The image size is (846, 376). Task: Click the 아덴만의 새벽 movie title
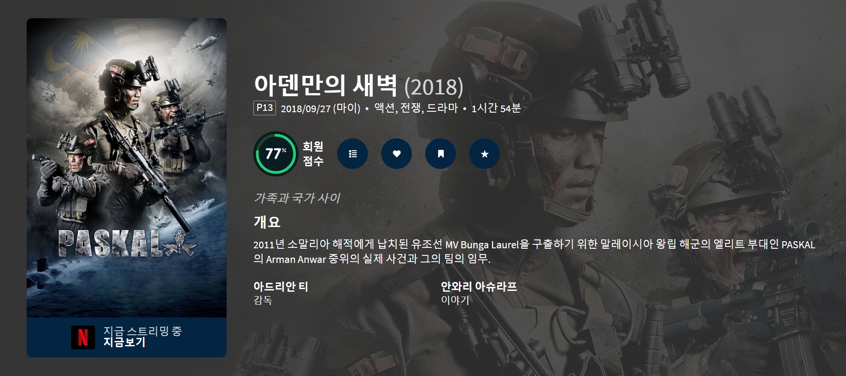325,86
